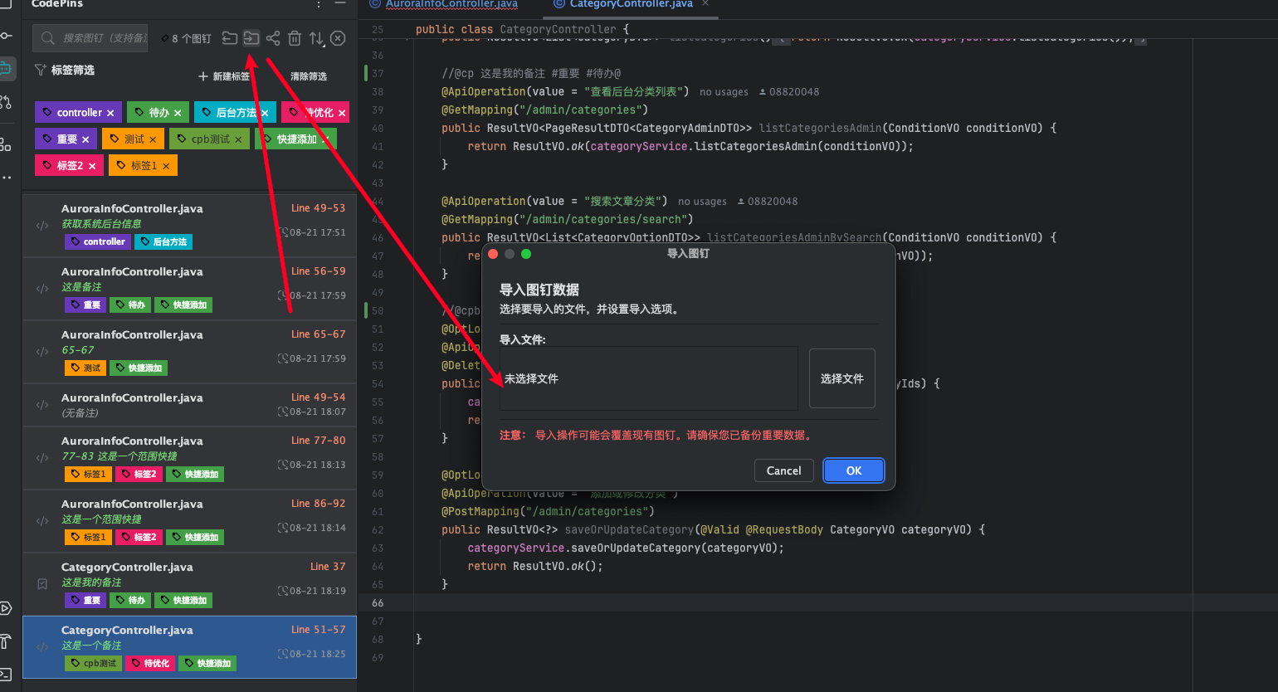Click code icon on the Line 49-53 pin
Image resolution: width=1278 pixels, height=692 pixels.
click(42, 226)
